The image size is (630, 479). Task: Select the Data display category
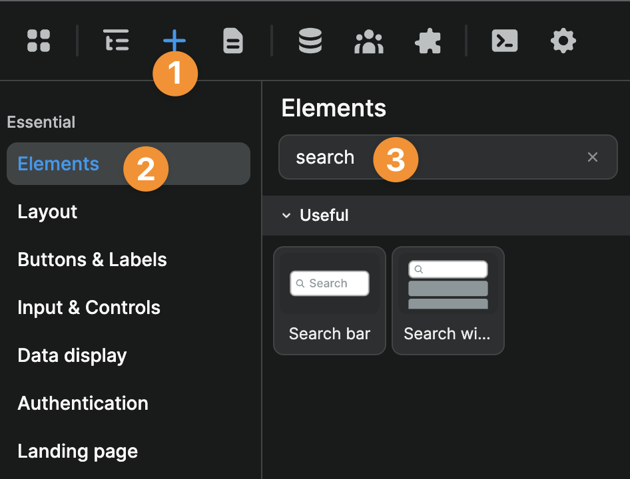tap(72, 355)
